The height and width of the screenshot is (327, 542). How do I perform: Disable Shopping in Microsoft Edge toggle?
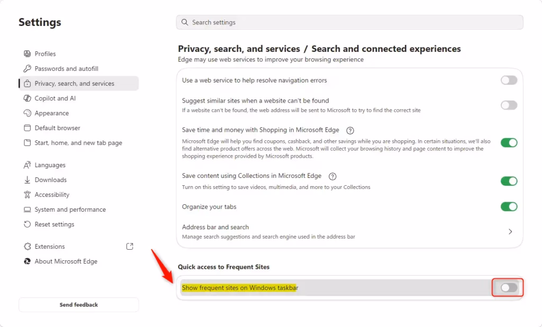coord(509,142)
